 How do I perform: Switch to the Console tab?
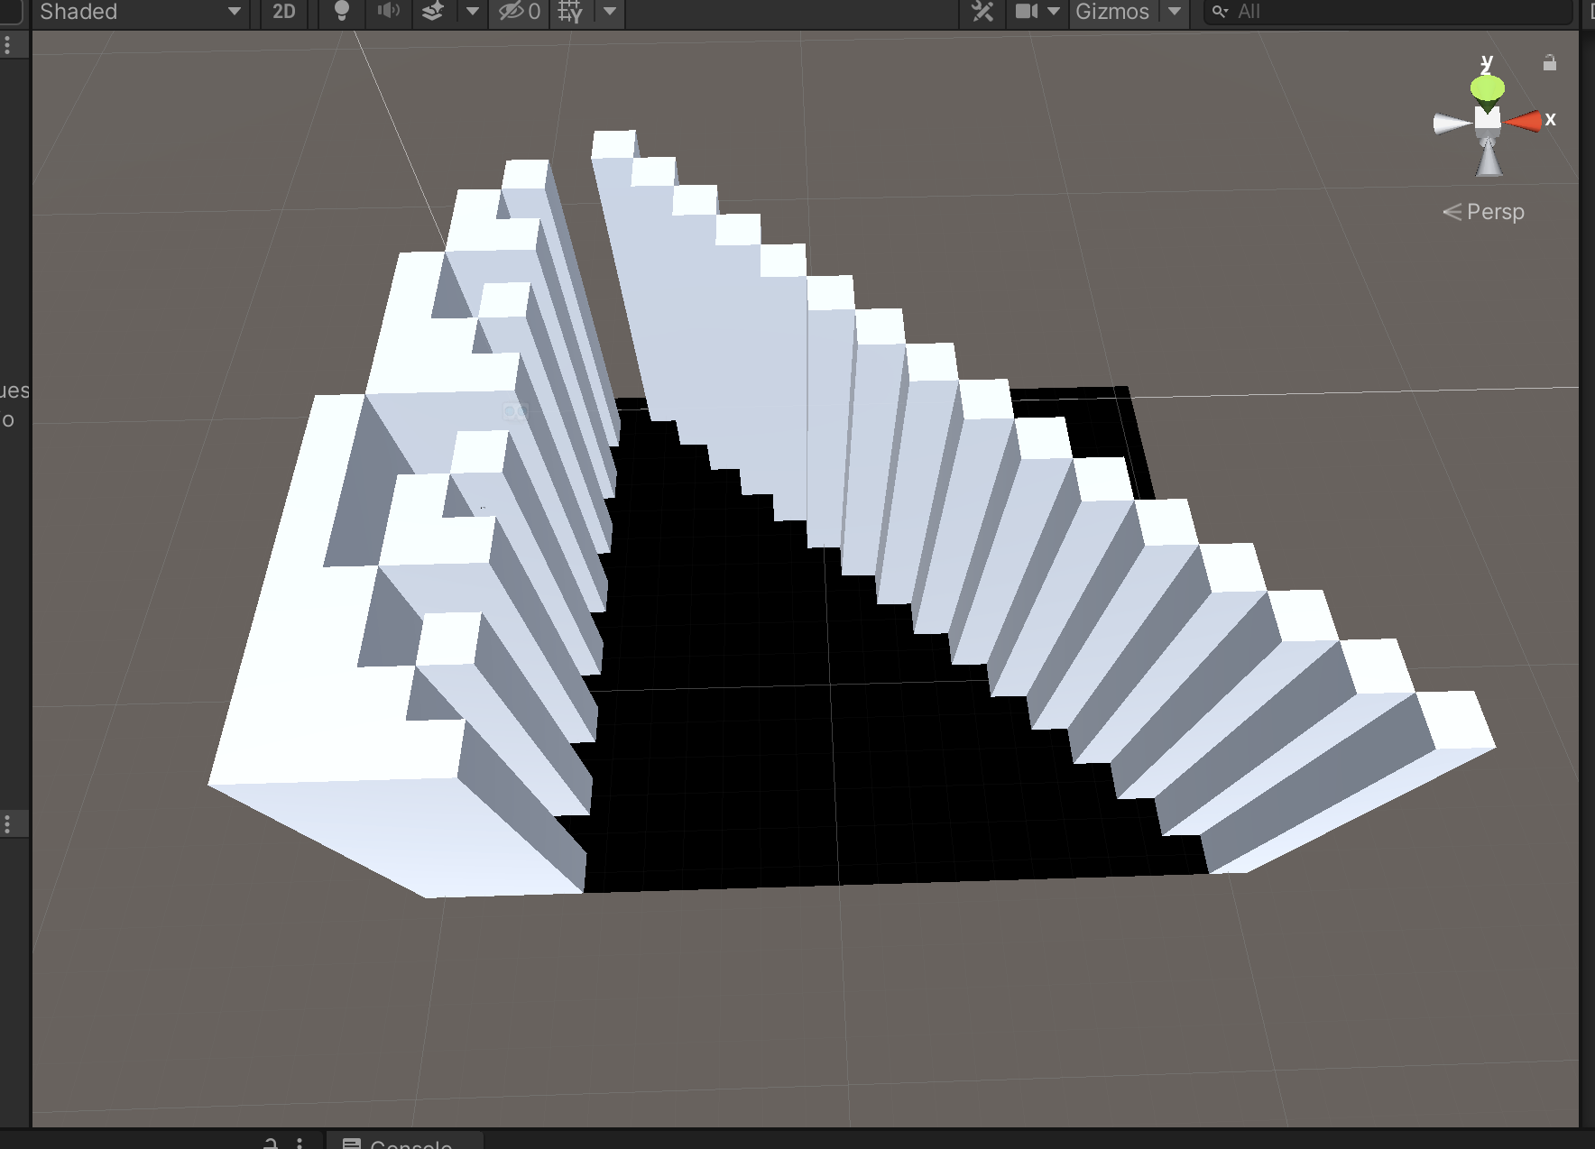click(406, 1142)
